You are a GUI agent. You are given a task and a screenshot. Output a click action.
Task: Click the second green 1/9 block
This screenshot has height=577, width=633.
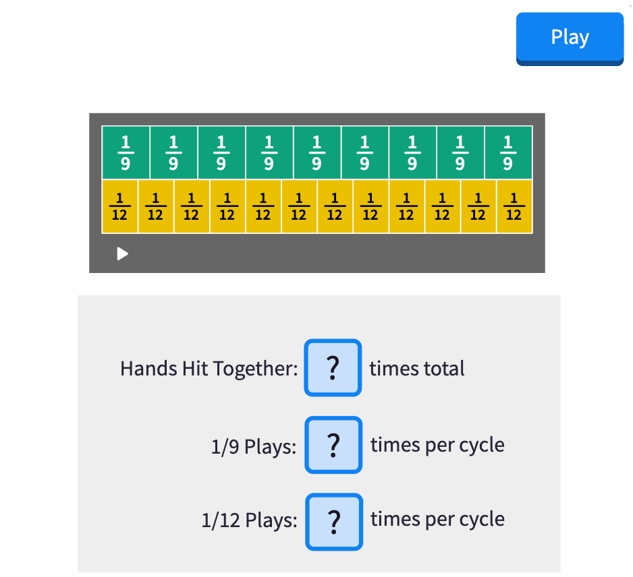pos(173,153)
